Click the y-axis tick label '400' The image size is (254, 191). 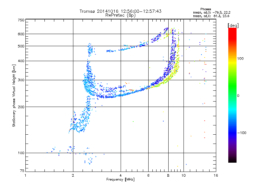21,61
